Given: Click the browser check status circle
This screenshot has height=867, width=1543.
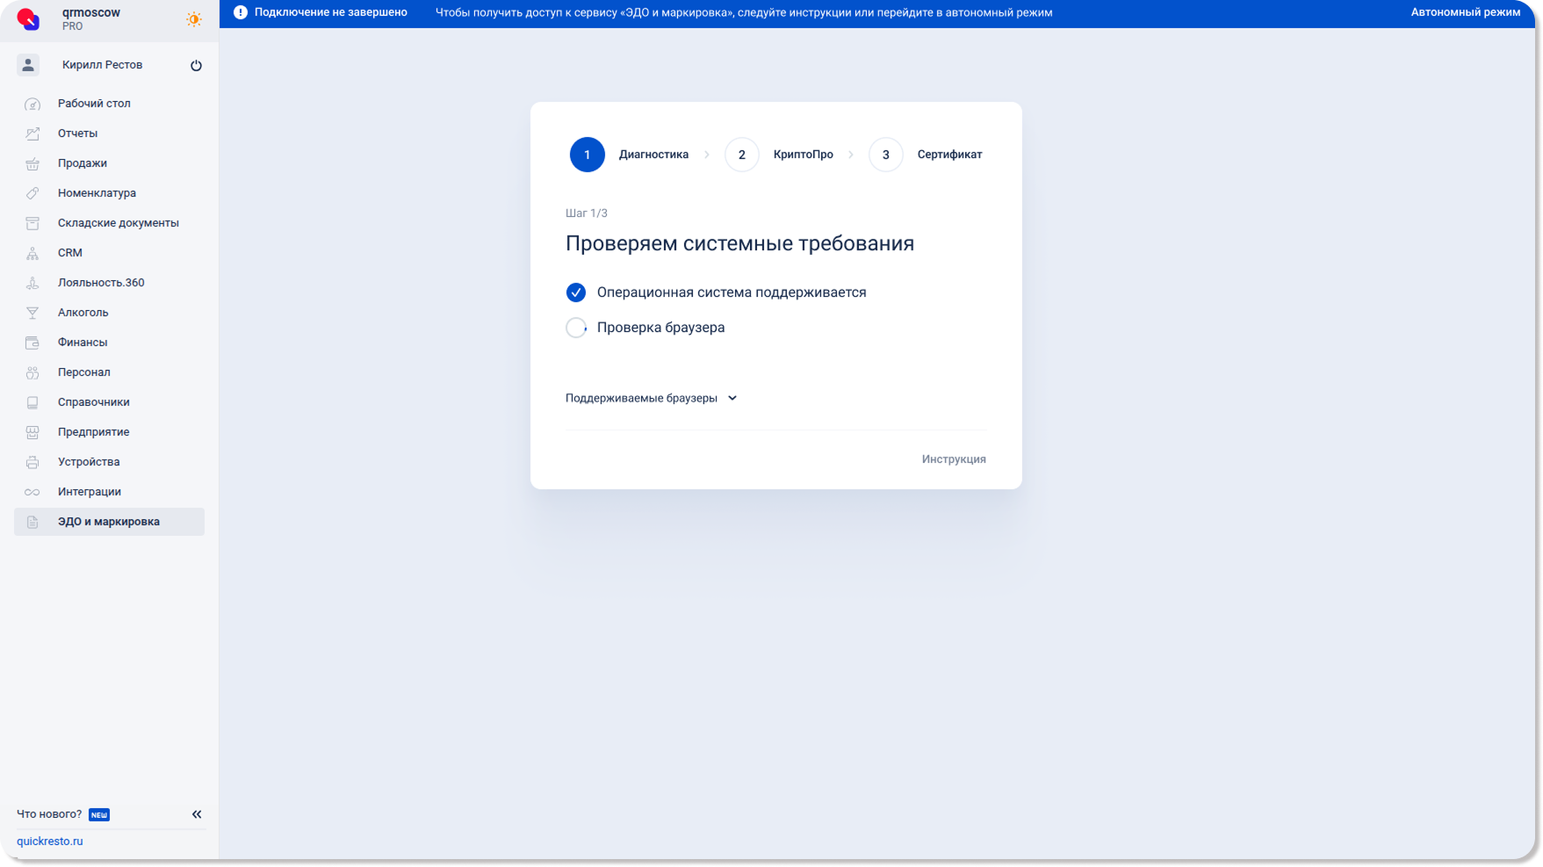Looking at the screenshot, I should [576, 328].
